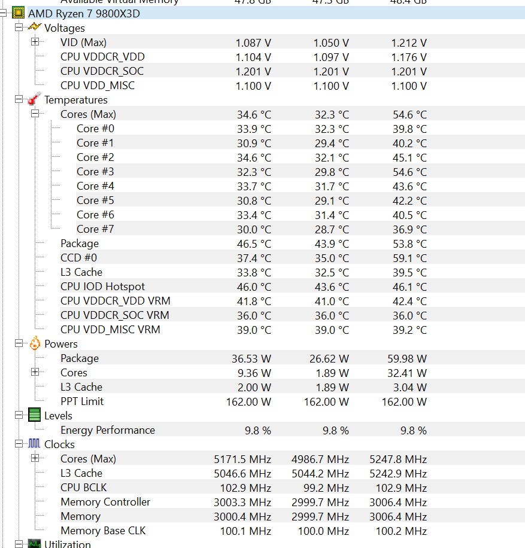This screenshot has width=525, height=548.
Task: Click the Levels green bars icon
Action: [34, 415]
